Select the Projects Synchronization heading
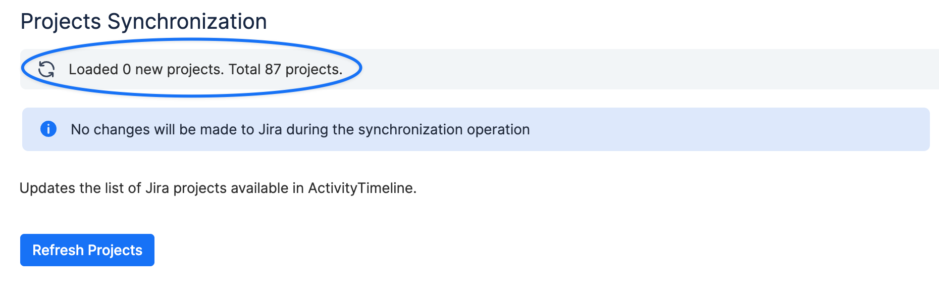 click(144, 22)
